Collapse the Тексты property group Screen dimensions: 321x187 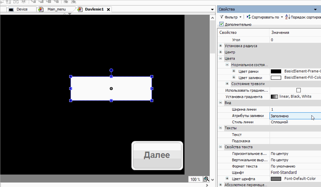tap(221, 128)
